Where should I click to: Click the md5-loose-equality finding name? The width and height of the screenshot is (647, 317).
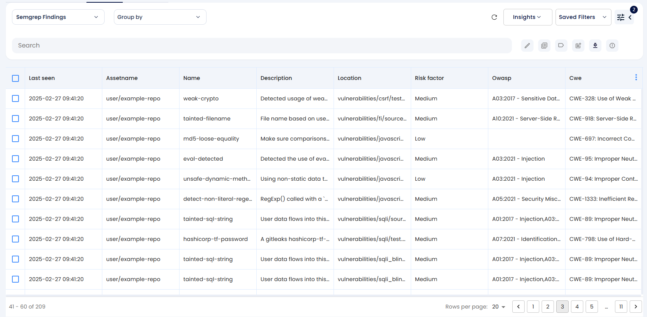[211, 139]
